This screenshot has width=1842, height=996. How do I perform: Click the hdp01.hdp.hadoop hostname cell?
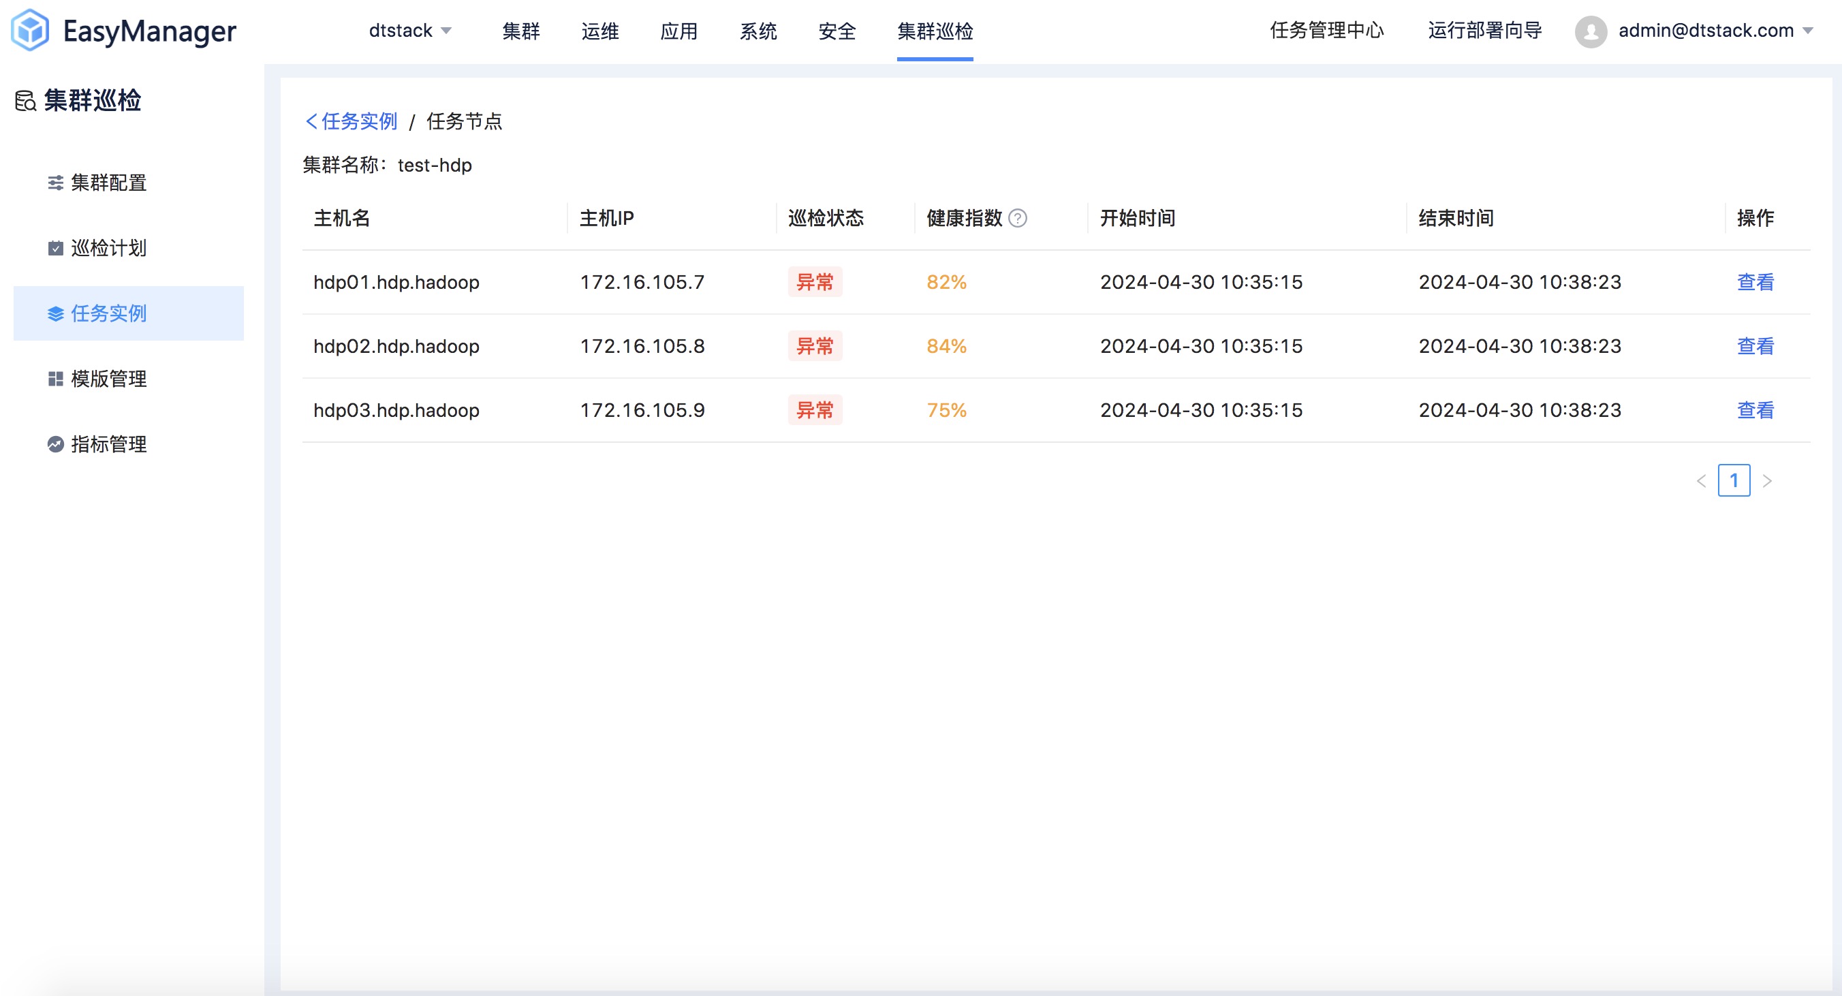pos(396,283)
